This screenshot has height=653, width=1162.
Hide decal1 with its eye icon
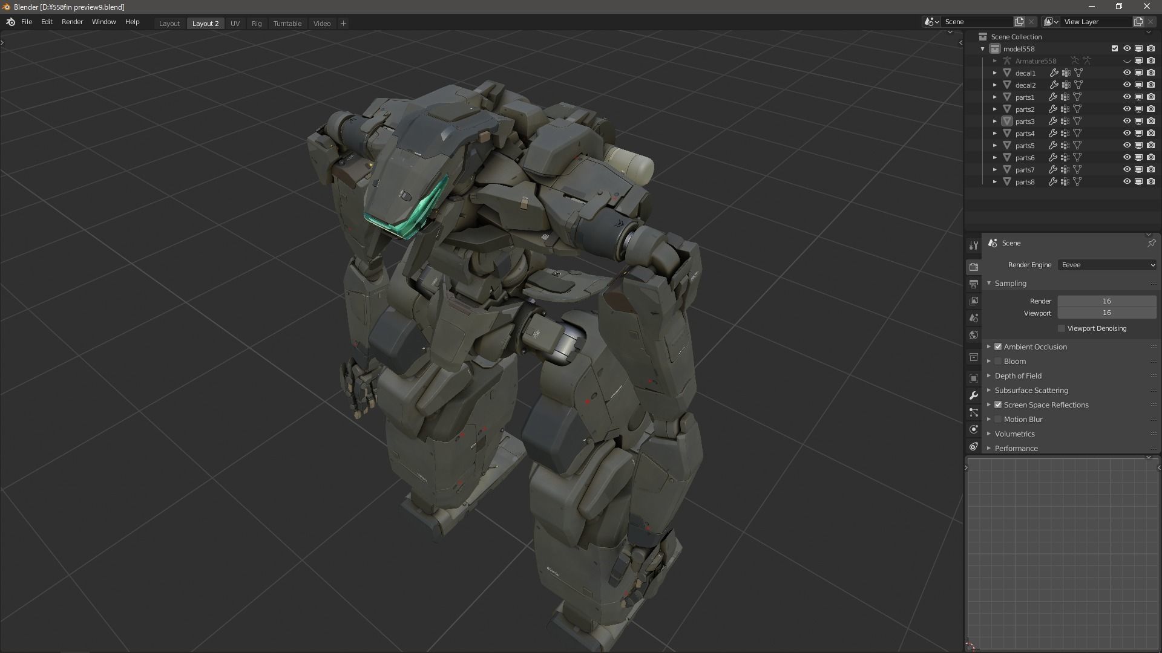tap(1127, 73)
